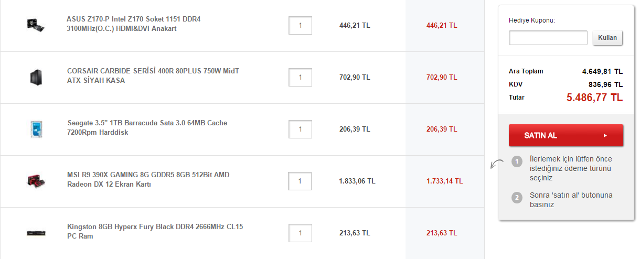Screen dimensions: 640x259
Task: Open the CORSAIR CARBIDE 400R case link
Action: (x=153, y=76)
